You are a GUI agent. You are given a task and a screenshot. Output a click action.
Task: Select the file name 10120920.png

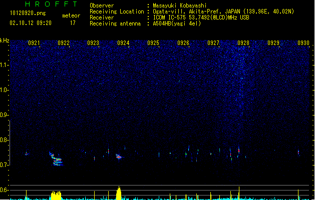tap(28, 13)
